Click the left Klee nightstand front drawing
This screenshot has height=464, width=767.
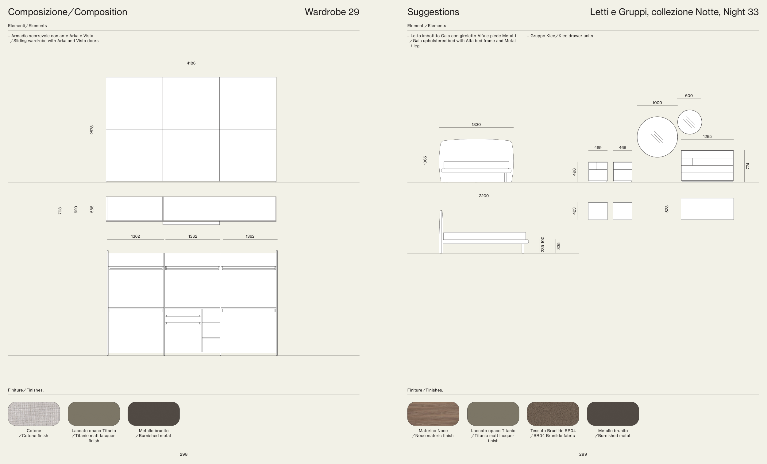click(598, 171)
